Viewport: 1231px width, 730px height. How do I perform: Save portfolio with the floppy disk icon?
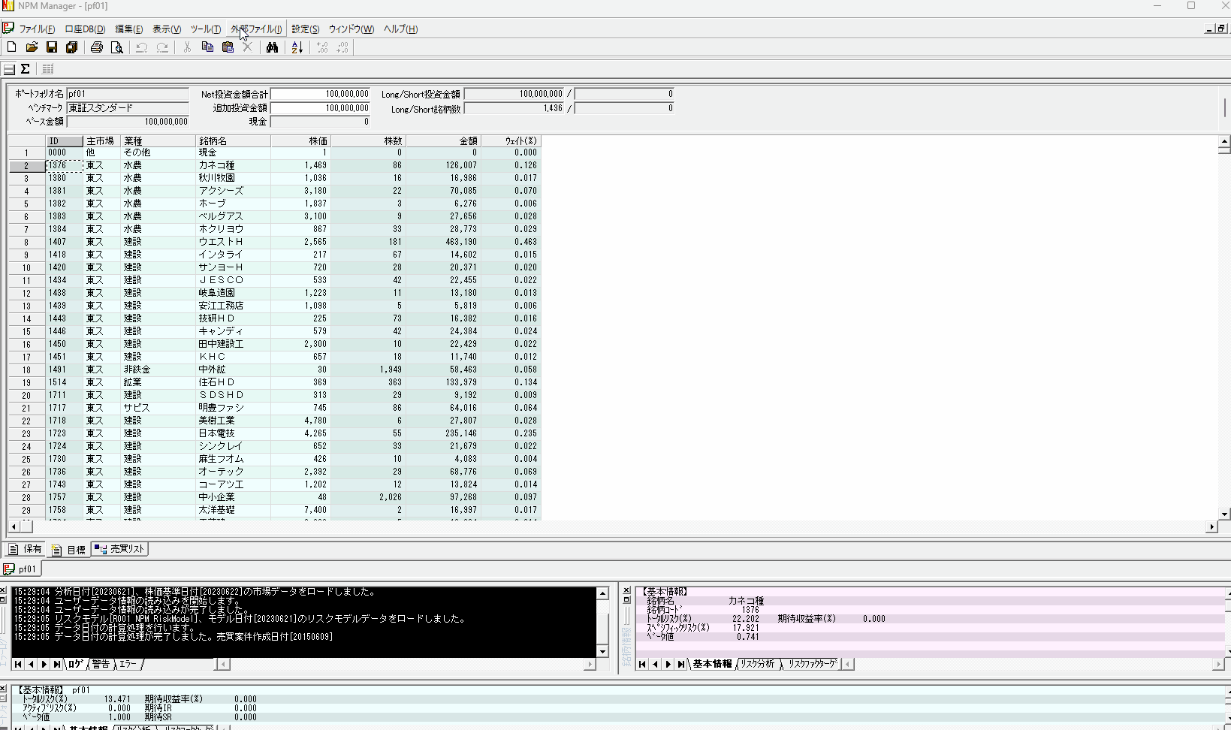(x=52, y=47)
